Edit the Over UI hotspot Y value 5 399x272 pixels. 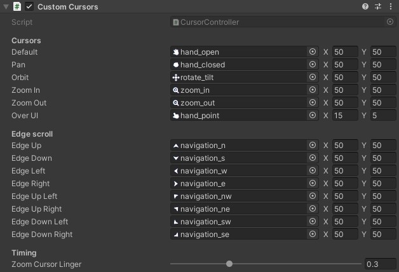[x=383, y=116]
